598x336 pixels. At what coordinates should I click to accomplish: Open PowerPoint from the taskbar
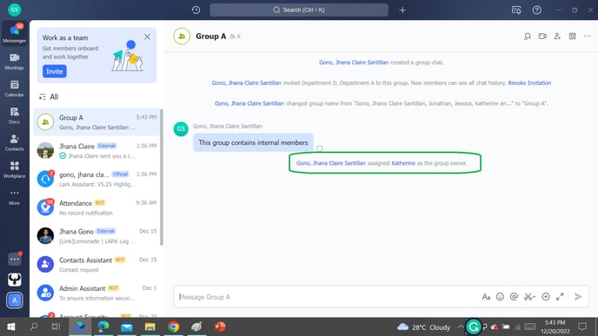(220, 326)
